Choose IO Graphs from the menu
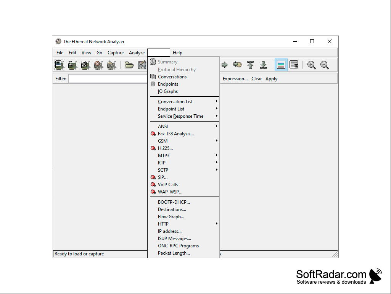The height and width of the screenshot is (294, 391). pos(184,91)
